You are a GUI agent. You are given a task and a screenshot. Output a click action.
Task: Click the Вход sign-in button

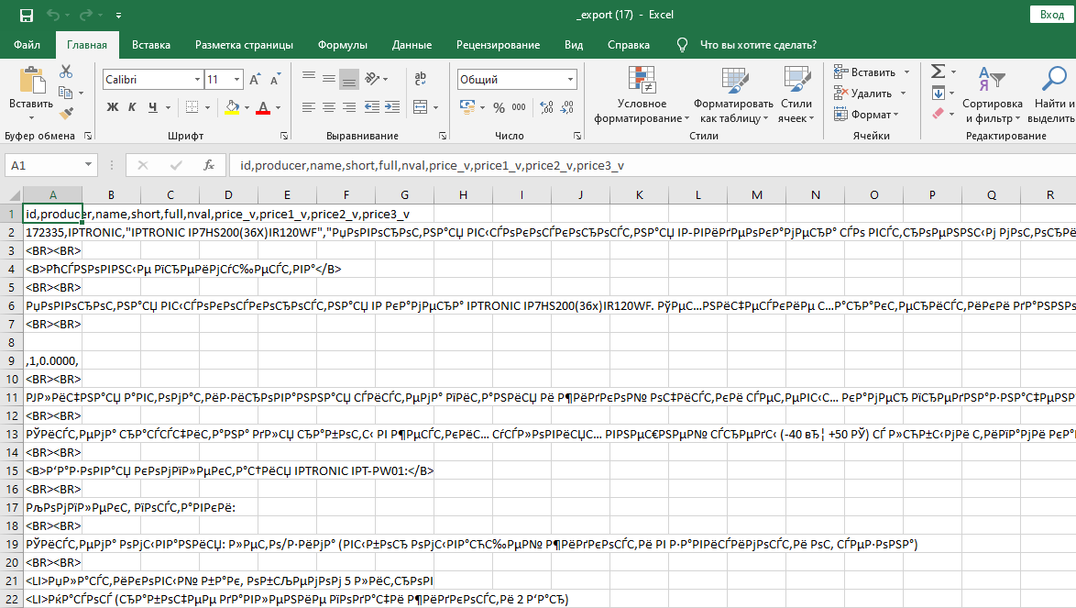point(1051,15)
